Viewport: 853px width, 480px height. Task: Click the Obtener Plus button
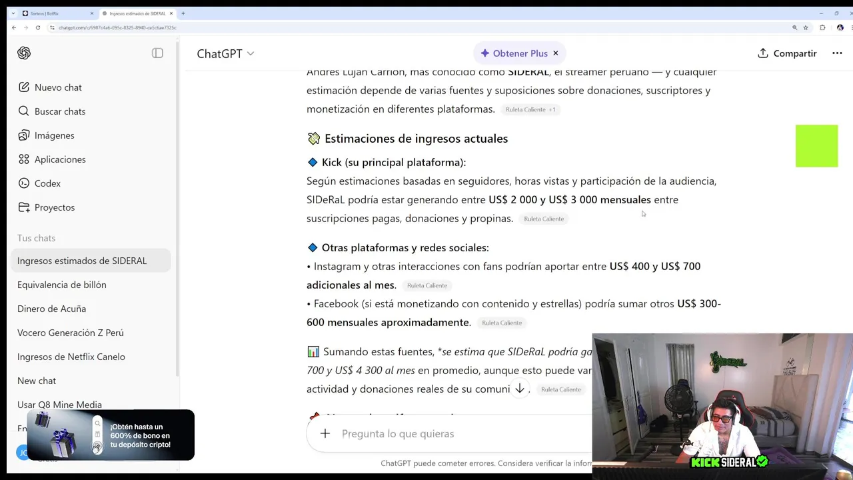pyautogui.click(x=513, y=53)
